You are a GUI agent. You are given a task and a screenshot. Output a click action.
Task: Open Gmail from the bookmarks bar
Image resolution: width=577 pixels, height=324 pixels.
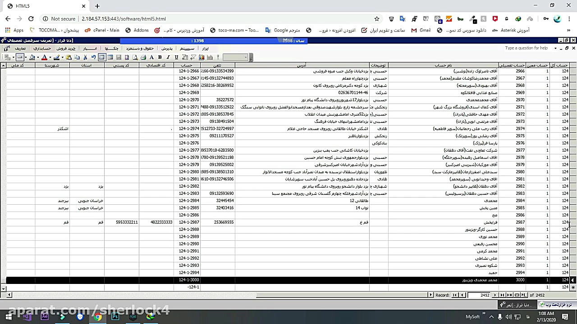point(421,30)
